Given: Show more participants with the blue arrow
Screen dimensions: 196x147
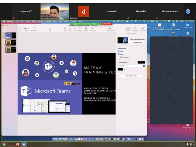Looking at the screenshot, I should 188,11.
